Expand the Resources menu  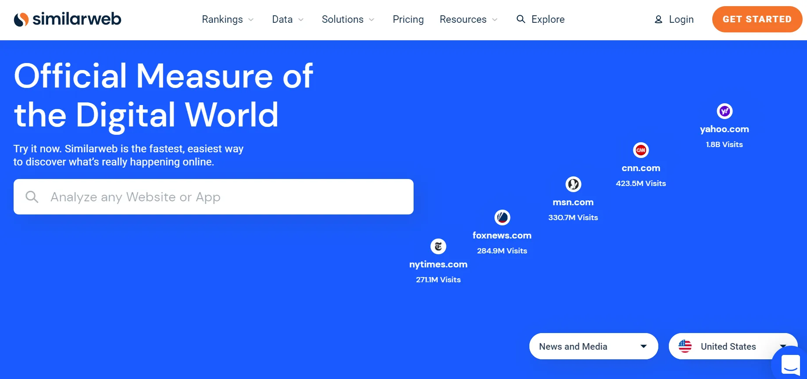[x=468, y=20]
